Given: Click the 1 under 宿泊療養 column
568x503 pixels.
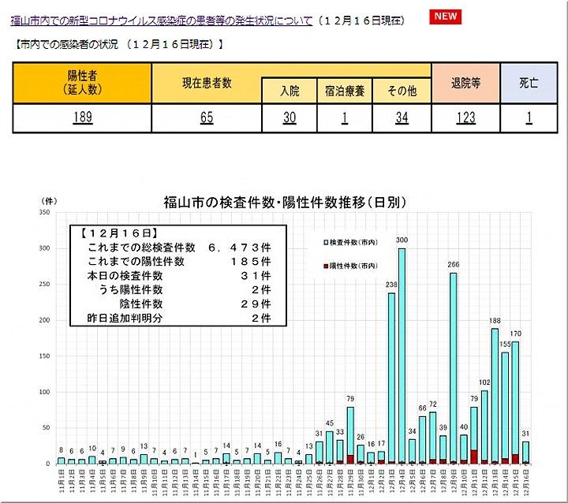Looking at the screenshot, I should coord(345,118).
